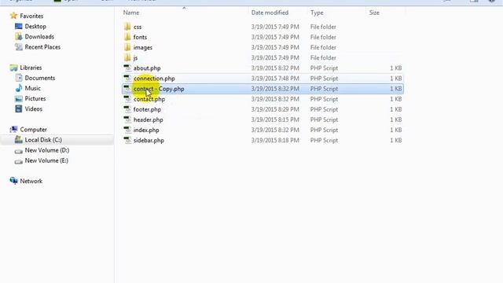Select the footer.php file name

tap(147, 109)
